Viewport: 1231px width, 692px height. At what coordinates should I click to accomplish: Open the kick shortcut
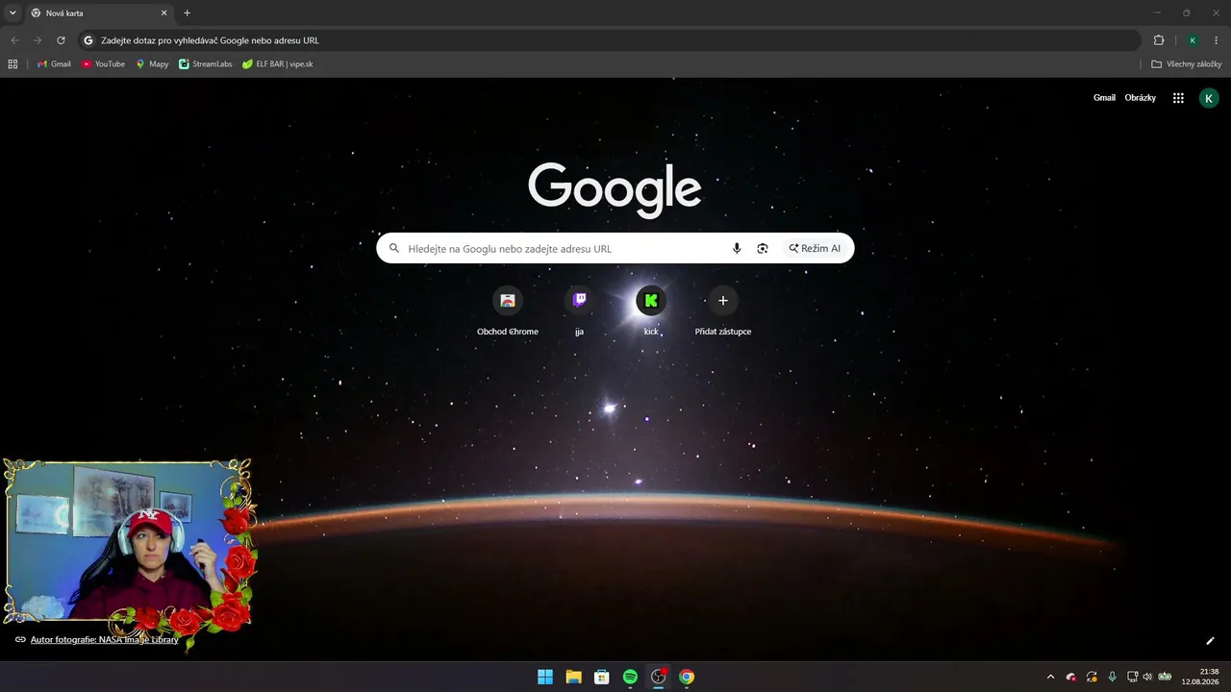tap(651, 310)
